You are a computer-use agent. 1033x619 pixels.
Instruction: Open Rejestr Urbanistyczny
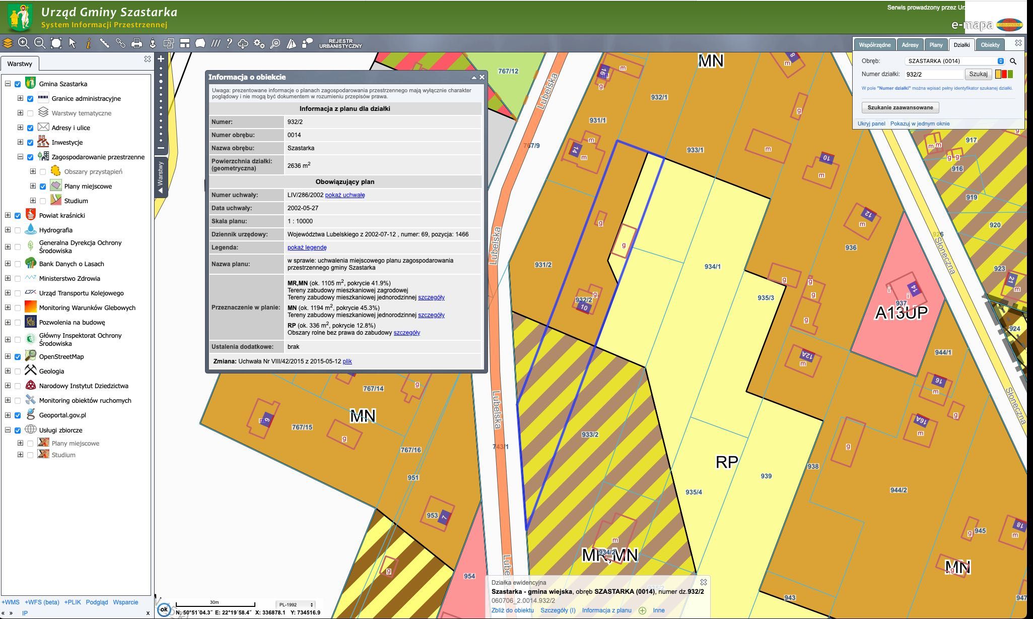coord(340,43)
